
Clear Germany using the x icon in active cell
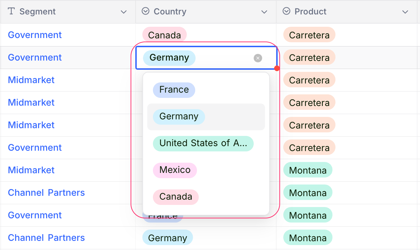point(258,58)
